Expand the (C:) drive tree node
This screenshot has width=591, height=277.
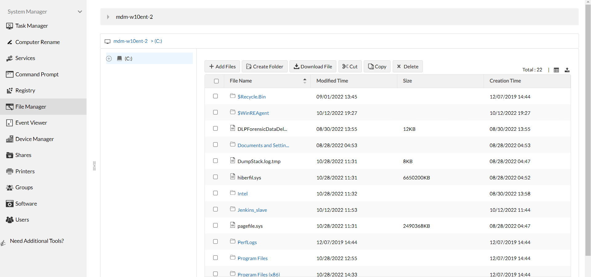pyautogui.click(x=109, y=58)
